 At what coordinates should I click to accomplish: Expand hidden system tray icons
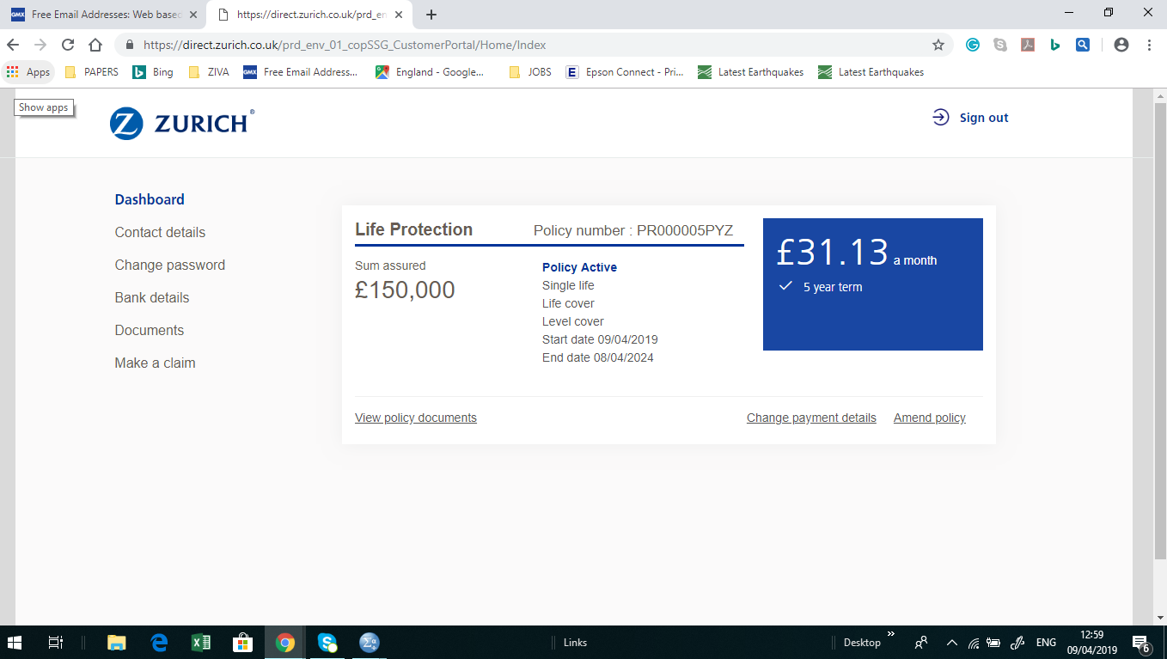951,642
